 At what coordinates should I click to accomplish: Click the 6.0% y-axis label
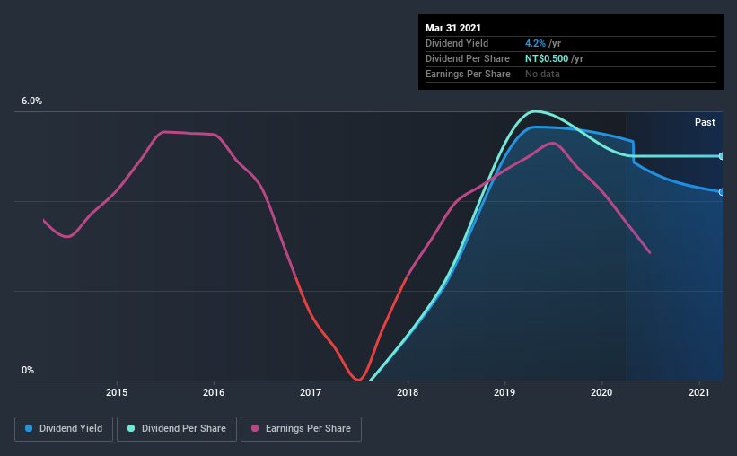click(x=31, y=101)
